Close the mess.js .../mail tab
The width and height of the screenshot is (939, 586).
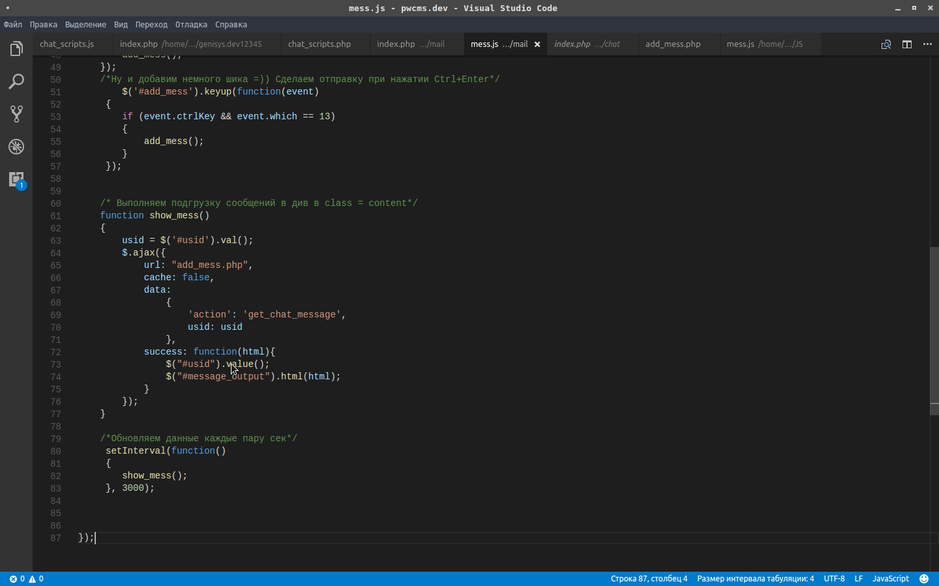tap(537, 44)
